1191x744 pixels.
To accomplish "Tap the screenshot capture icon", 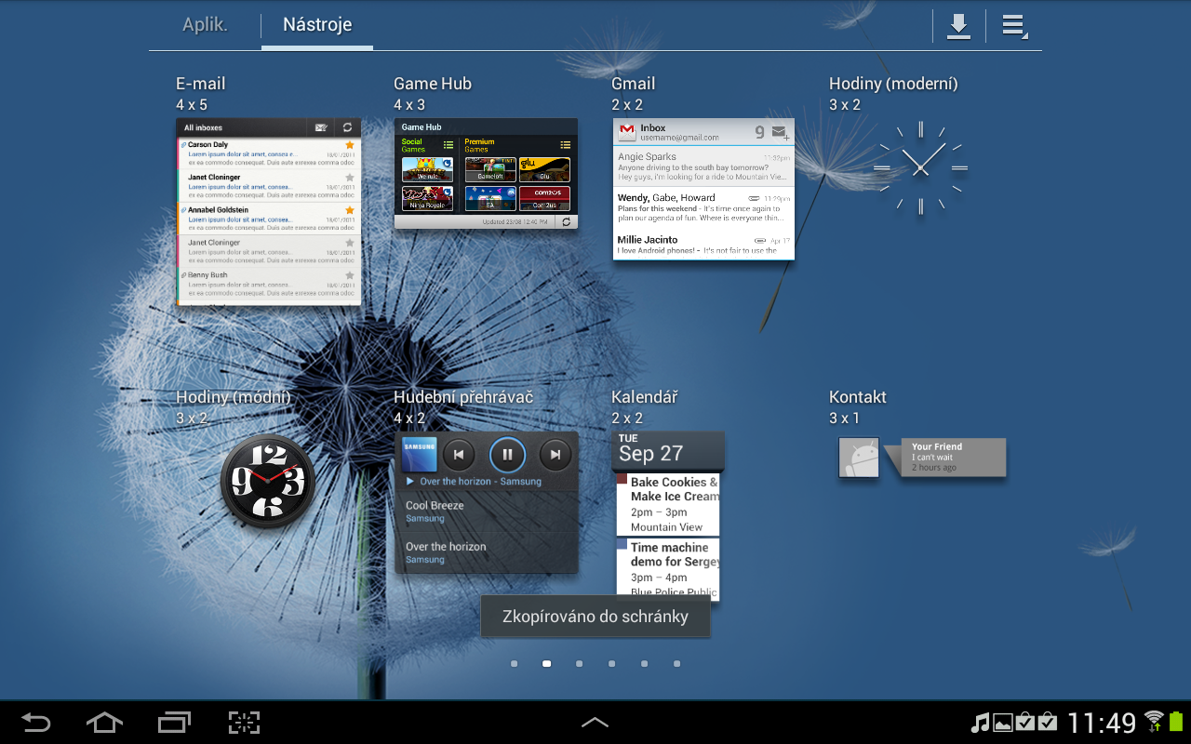I will point(244,722).
